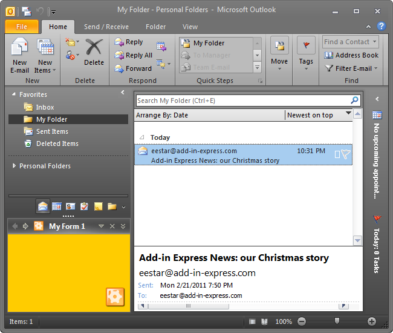393x333 pixels.
Task: Open the My Form 1 dropdown menu
Action: click(101, 226)
